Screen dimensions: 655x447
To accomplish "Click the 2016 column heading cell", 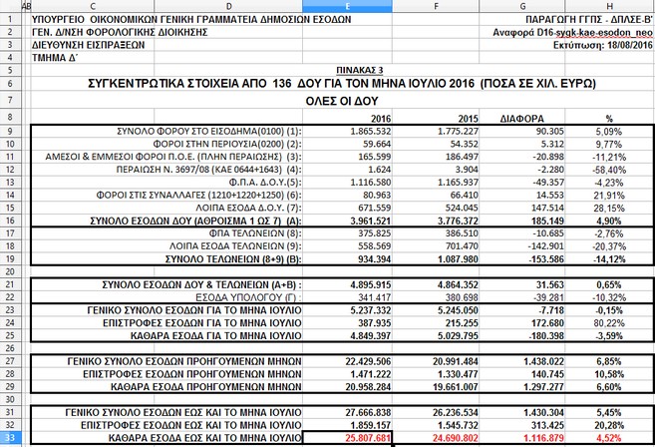I will (347, 119).
